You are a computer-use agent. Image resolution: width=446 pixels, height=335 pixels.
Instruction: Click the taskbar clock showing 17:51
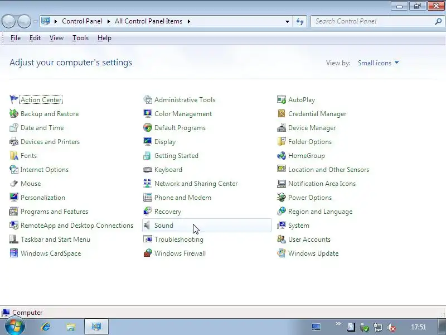[419, 327]
